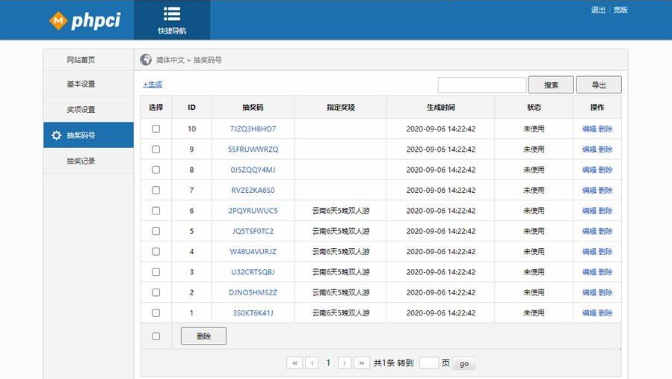Click the 状态 column header

(534, 107)
